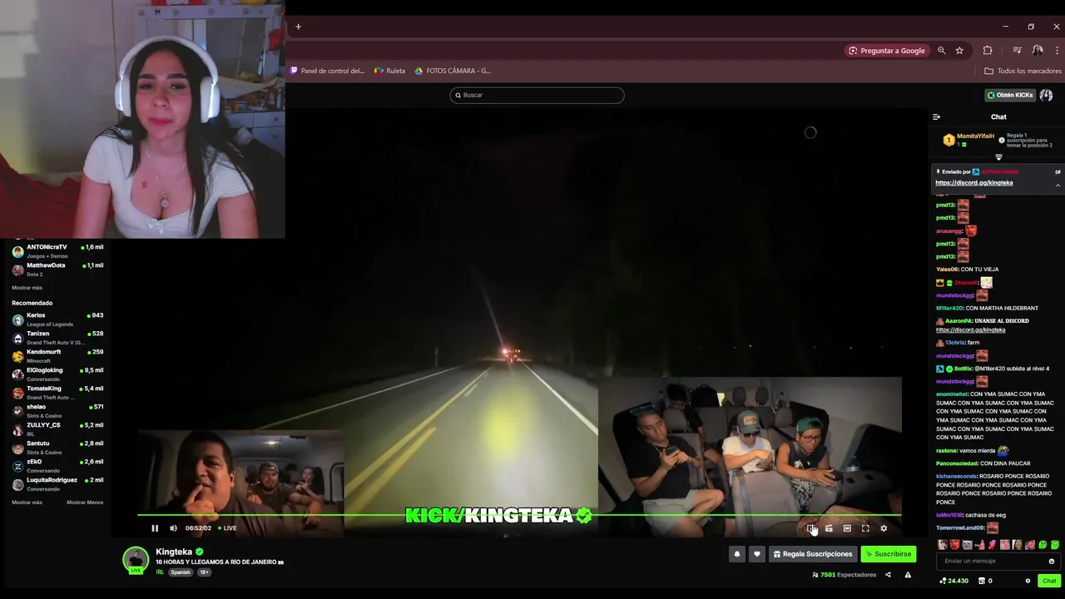The image size is (1065, 599).
Task: Open video player settings gear
Action: (x=884, y=528)
